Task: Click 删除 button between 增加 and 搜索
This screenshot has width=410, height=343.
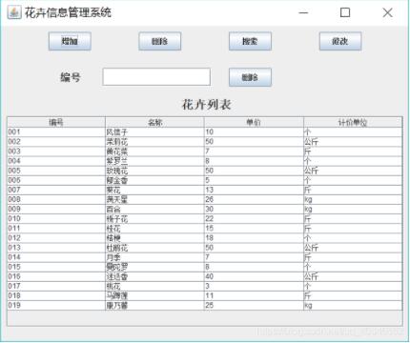Action: 160,41
